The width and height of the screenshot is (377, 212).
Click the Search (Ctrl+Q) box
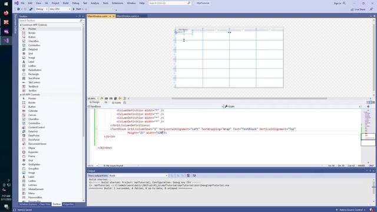(x=170, y=3)
